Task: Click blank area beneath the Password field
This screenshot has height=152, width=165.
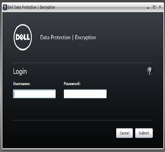Action: 85,109
